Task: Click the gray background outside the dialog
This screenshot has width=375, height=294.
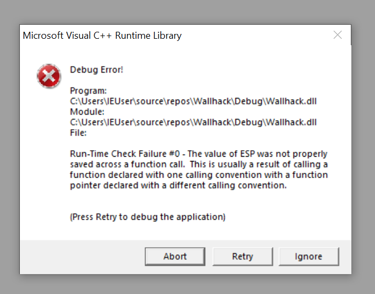Action: coord(187,12)
